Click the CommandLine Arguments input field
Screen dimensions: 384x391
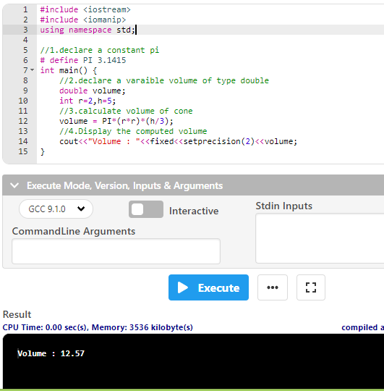point(116,251)
